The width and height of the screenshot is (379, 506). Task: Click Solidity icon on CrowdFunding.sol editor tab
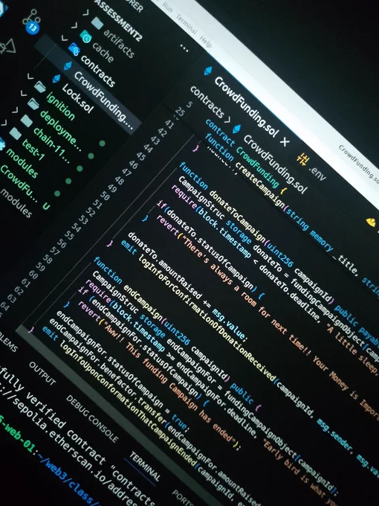pyautogui.click(x=208, y=71)
